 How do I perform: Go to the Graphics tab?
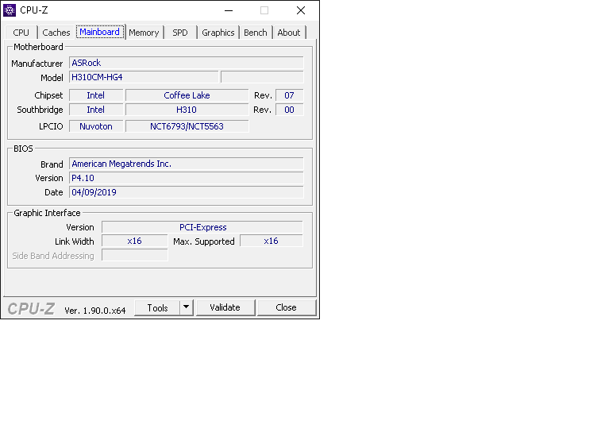click(218, 33)
